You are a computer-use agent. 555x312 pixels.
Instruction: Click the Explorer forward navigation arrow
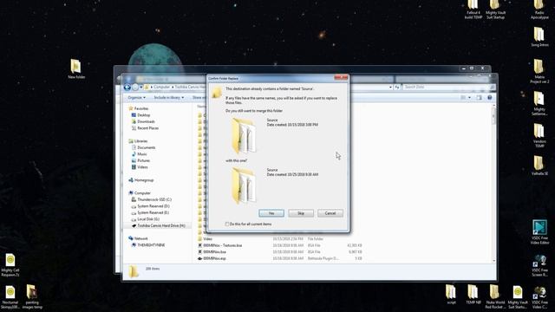(135, 87)
